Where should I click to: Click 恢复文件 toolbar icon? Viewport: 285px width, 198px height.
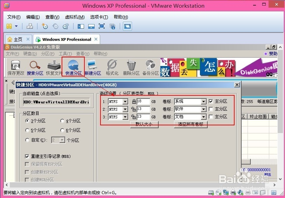pos(54,68)
